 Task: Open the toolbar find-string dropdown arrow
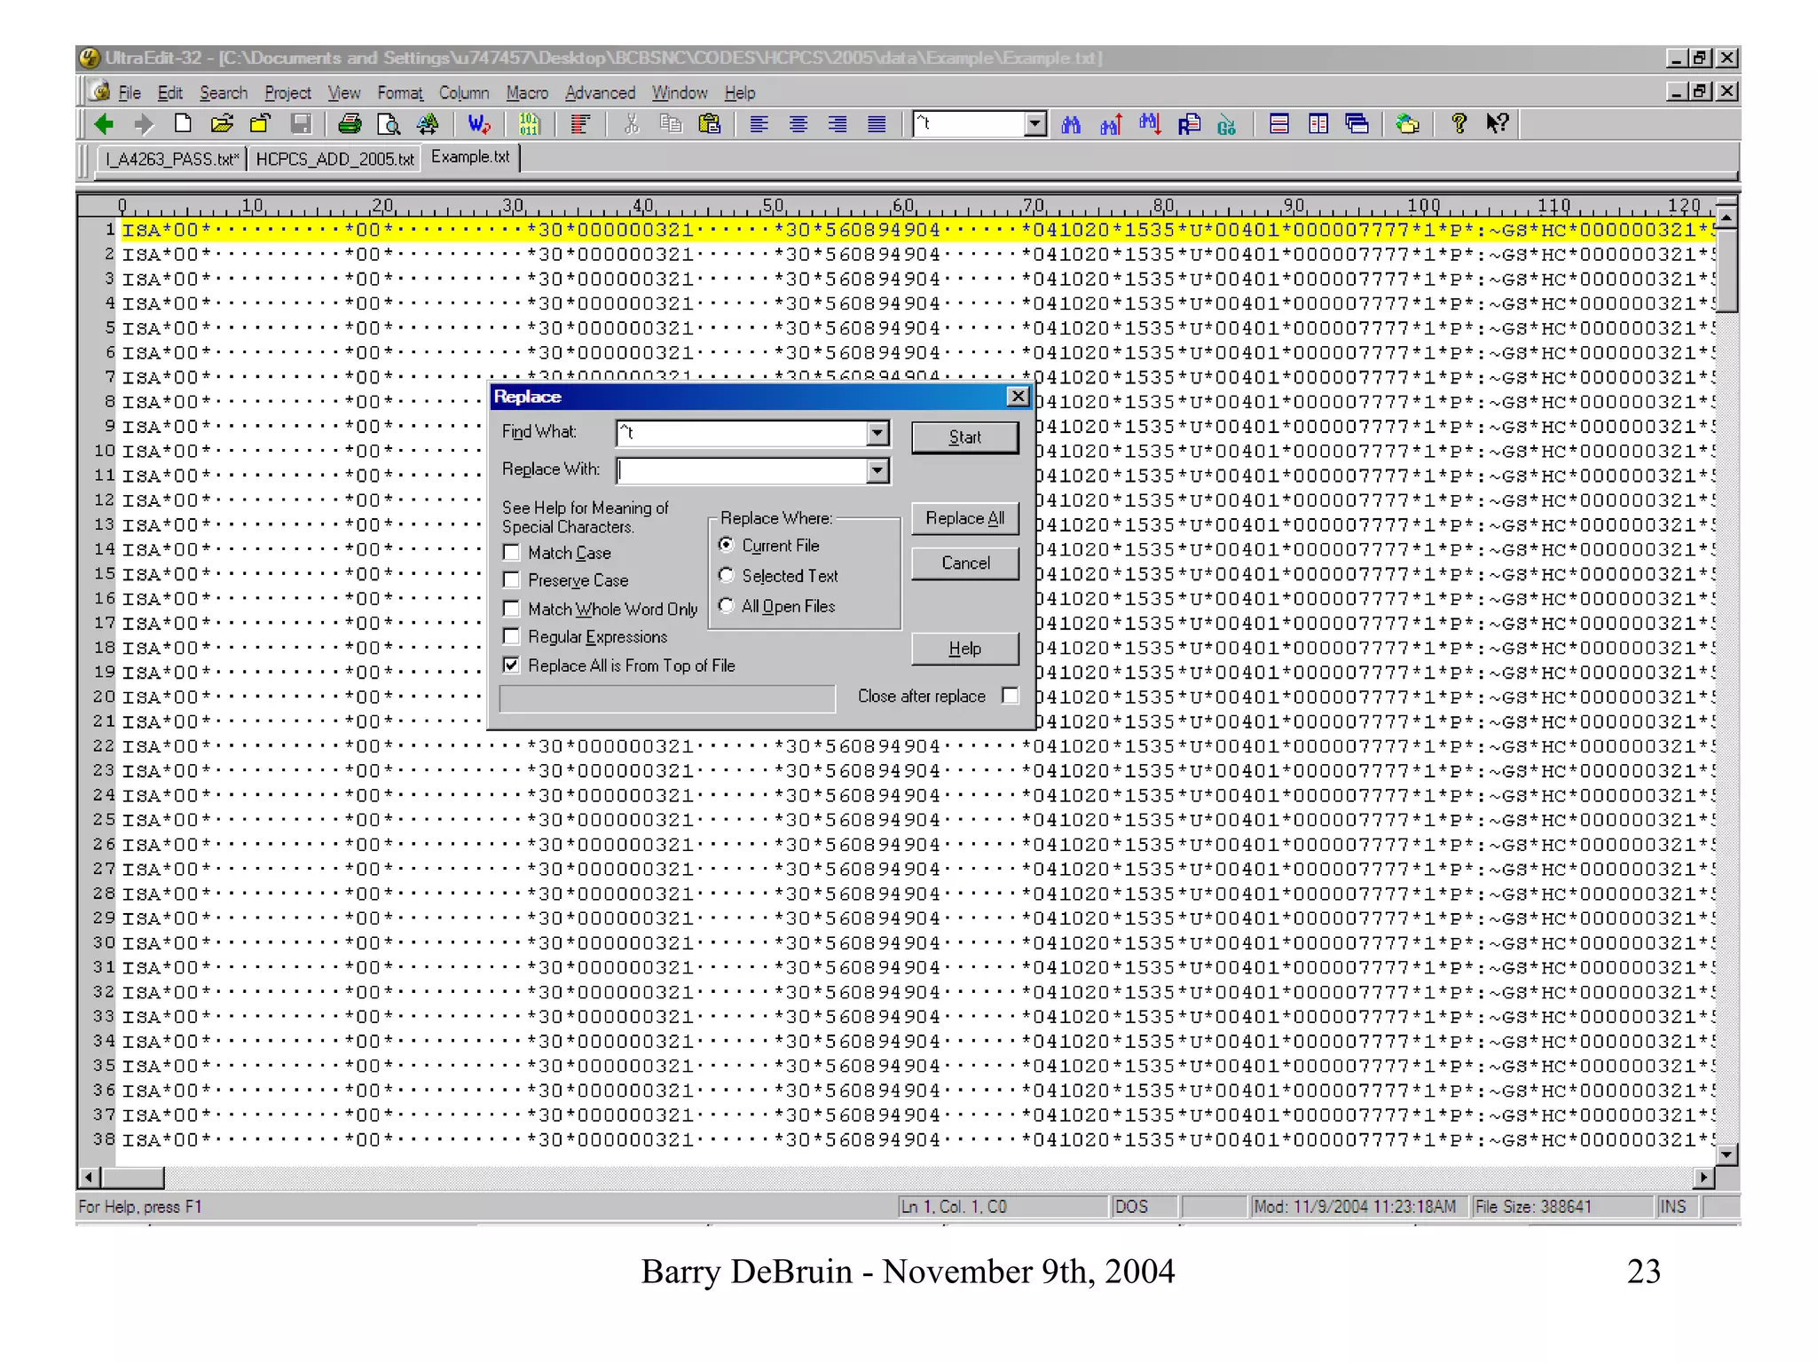click(1034, 124)
